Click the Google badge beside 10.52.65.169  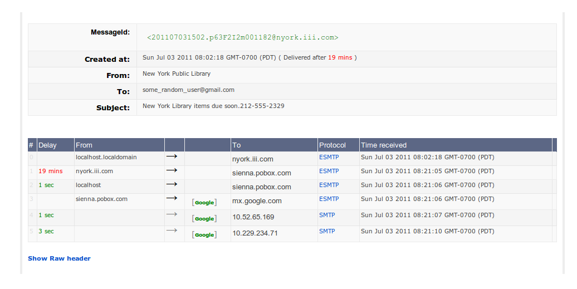point(204,219)
